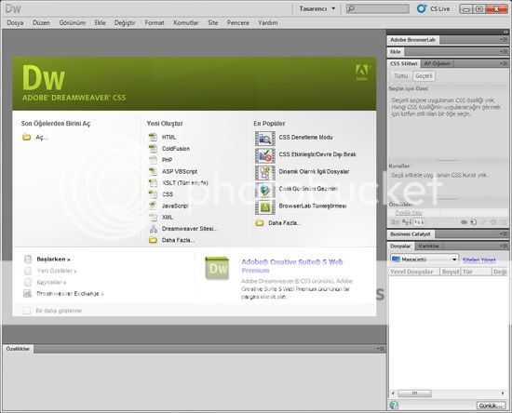Switch CSS panel to Geçerli mode
The width and height of the screenshot is (512, 413).
pos(424,76)
